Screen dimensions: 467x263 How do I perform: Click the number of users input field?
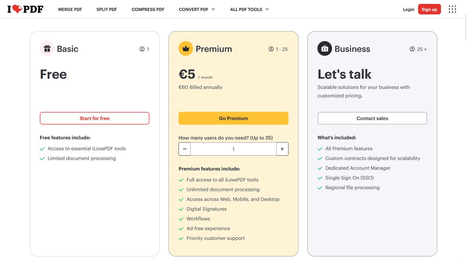(233, 149)
